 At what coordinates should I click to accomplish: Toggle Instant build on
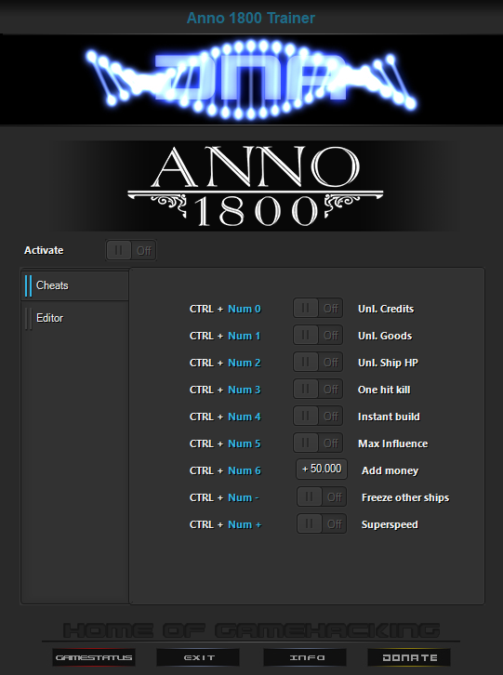(x=318, y=416)
